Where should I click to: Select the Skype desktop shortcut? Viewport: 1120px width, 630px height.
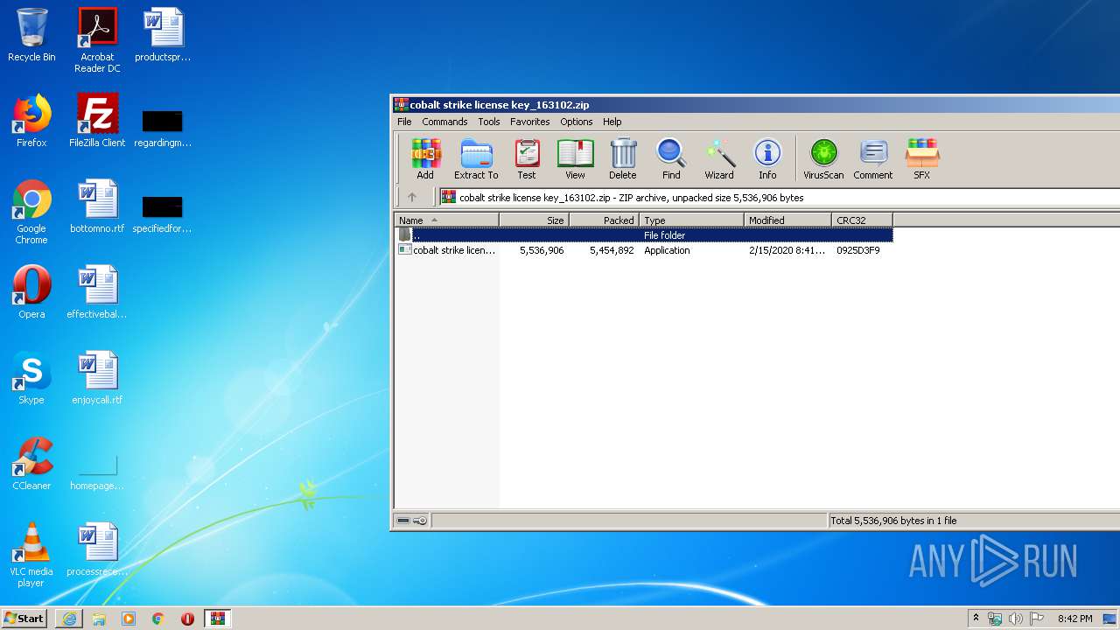(x=31, y=378)
